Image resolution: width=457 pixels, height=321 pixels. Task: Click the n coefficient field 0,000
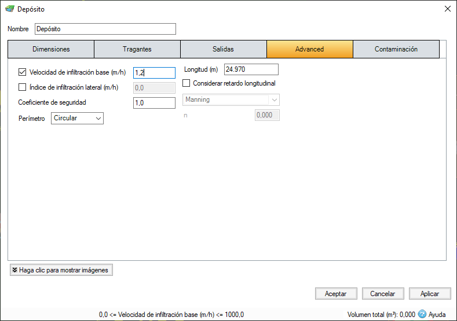click(267, 115)
